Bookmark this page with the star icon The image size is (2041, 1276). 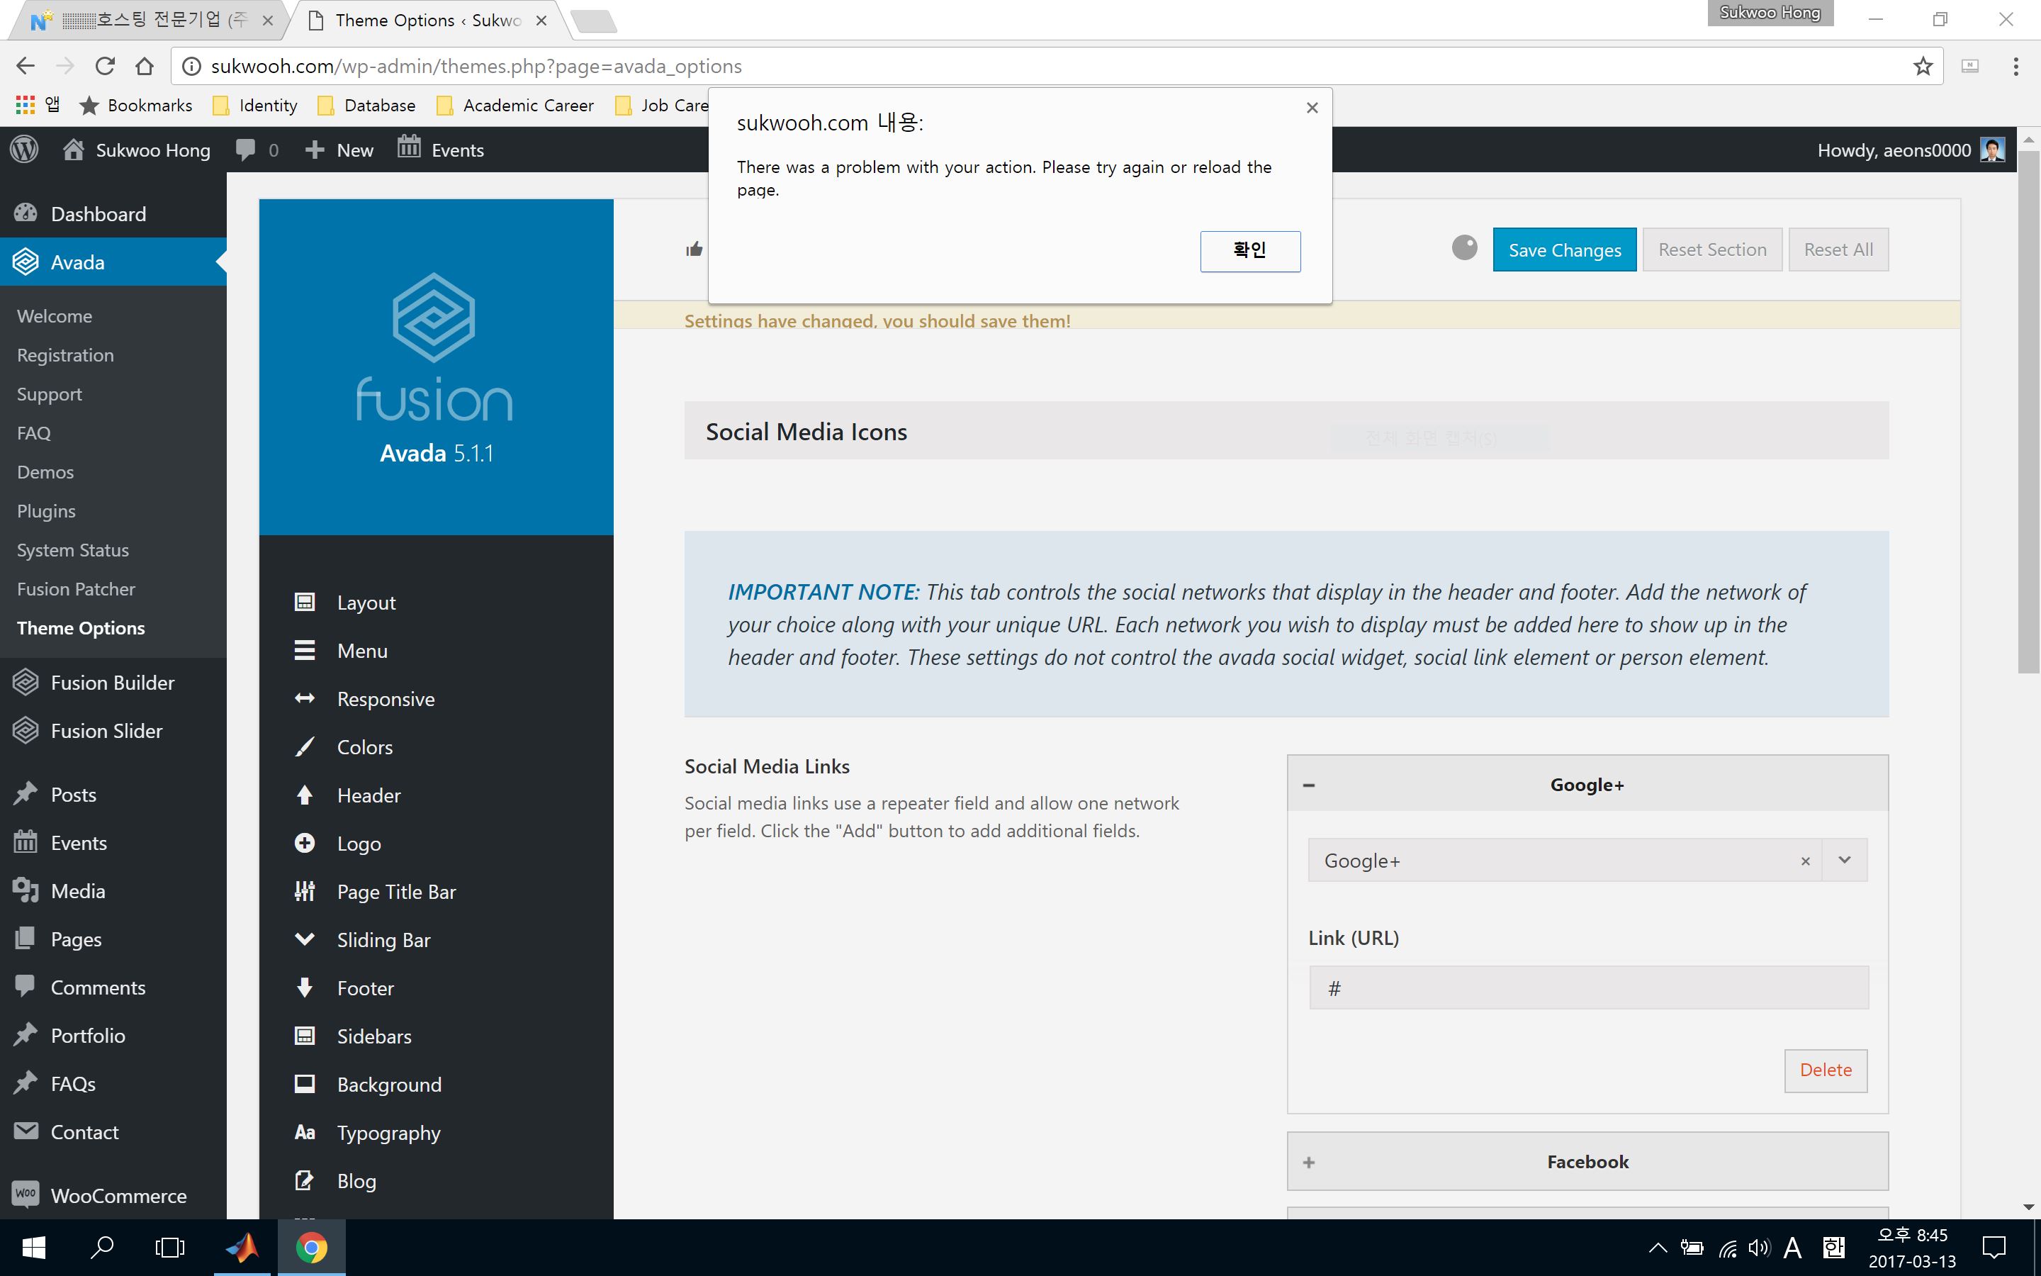click(x=1923, y=66)
